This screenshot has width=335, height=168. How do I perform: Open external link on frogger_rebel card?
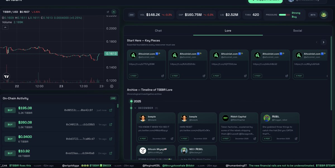tap(296, 139)
